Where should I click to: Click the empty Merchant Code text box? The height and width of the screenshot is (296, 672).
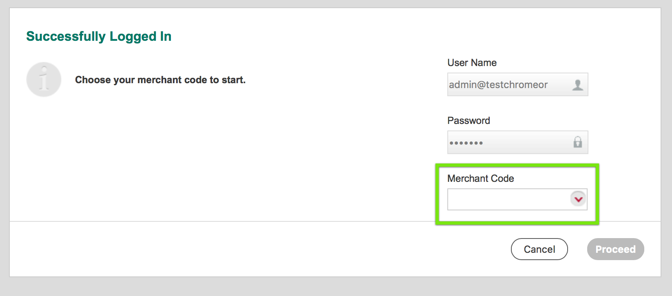tap(506, 199)
